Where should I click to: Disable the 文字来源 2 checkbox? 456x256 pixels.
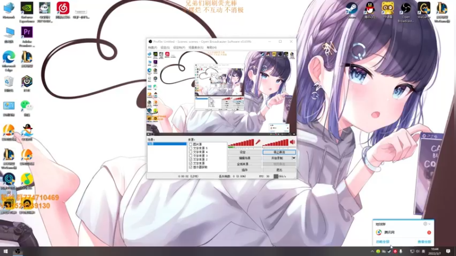point(190,159)
